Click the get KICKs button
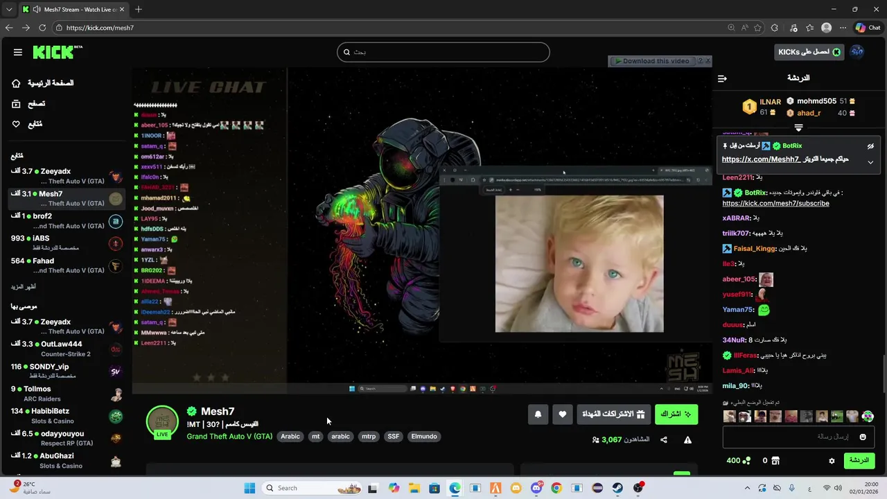Viewport: 887px width, 499px height. click(x=809, y=52)
